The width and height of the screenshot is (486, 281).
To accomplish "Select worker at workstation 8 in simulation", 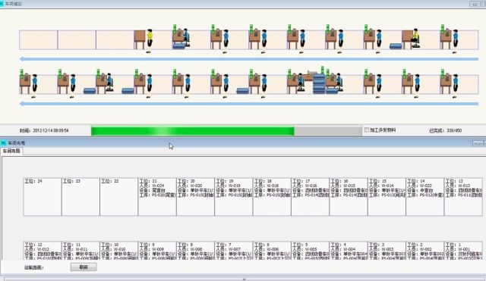I will click(x=188, y=86).
